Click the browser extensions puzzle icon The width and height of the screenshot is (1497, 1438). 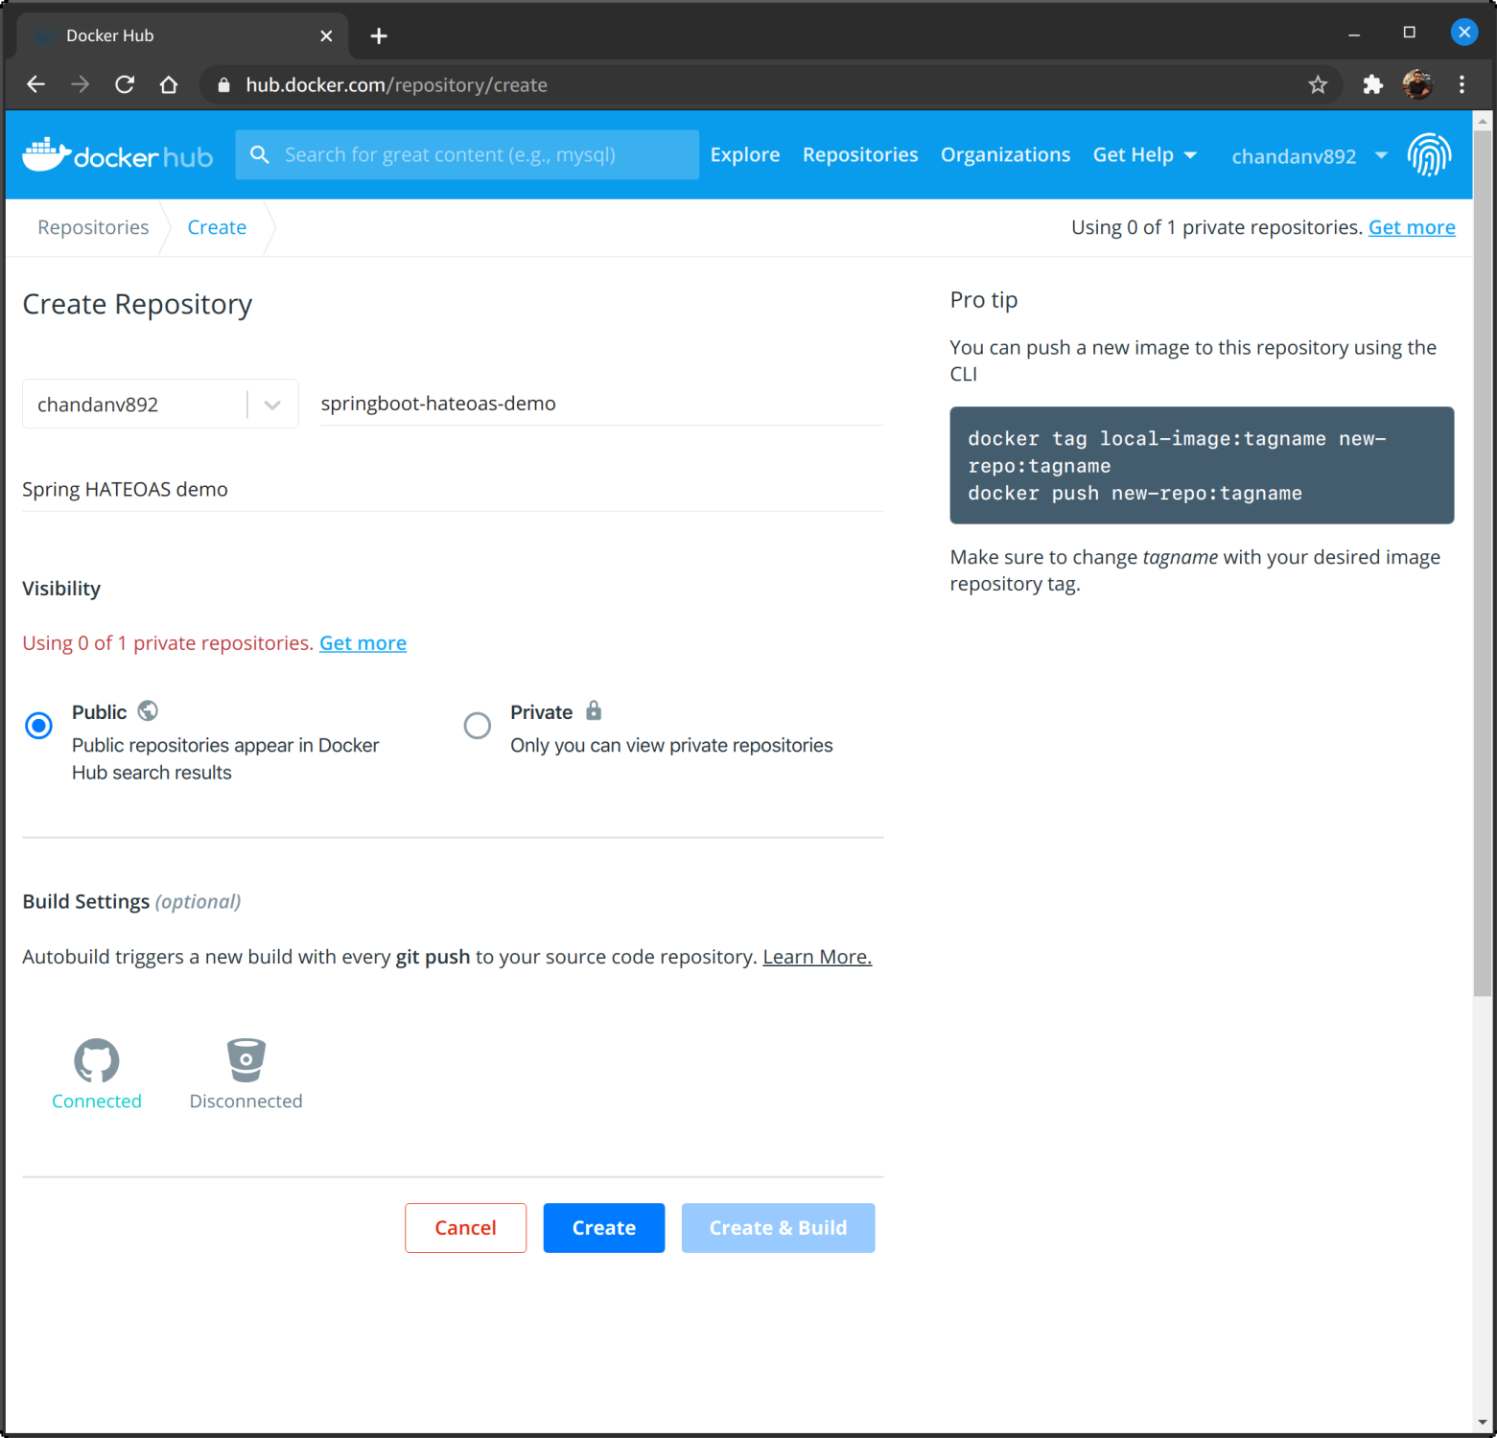(x=1372, y=84)
